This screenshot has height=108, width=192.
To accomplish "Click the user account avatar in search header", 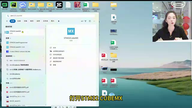I will 90,21.
